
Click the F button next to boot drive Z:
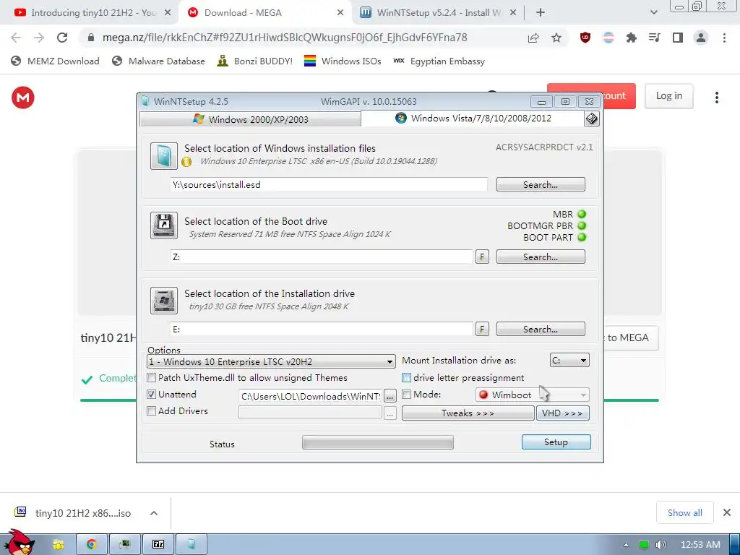[x=482, y=257]
